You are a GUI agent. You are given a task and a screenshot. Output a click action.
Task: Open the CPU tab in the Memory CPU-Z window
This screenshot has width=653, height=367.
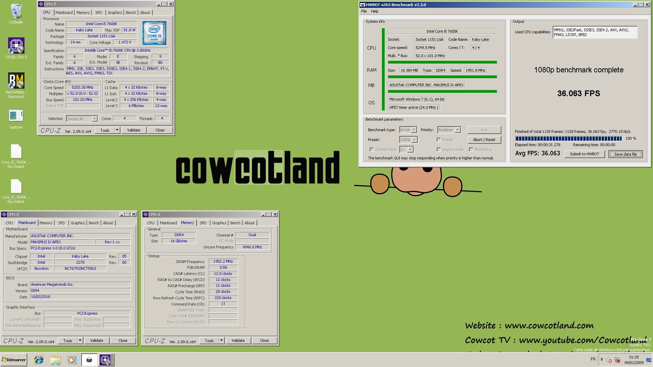[151, 223]
